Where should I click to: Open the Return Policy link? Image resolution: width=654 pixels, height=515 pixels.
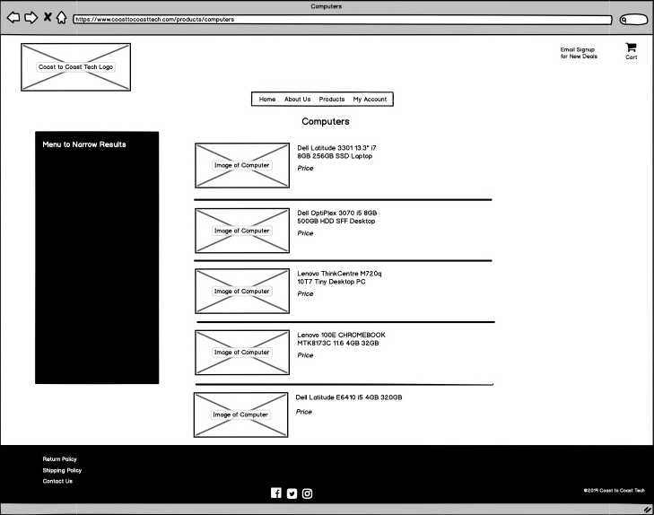60,459
